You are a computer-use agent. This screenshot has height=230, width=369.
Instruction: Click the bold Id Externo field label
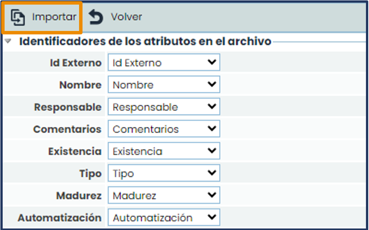[x=76, y=63]
